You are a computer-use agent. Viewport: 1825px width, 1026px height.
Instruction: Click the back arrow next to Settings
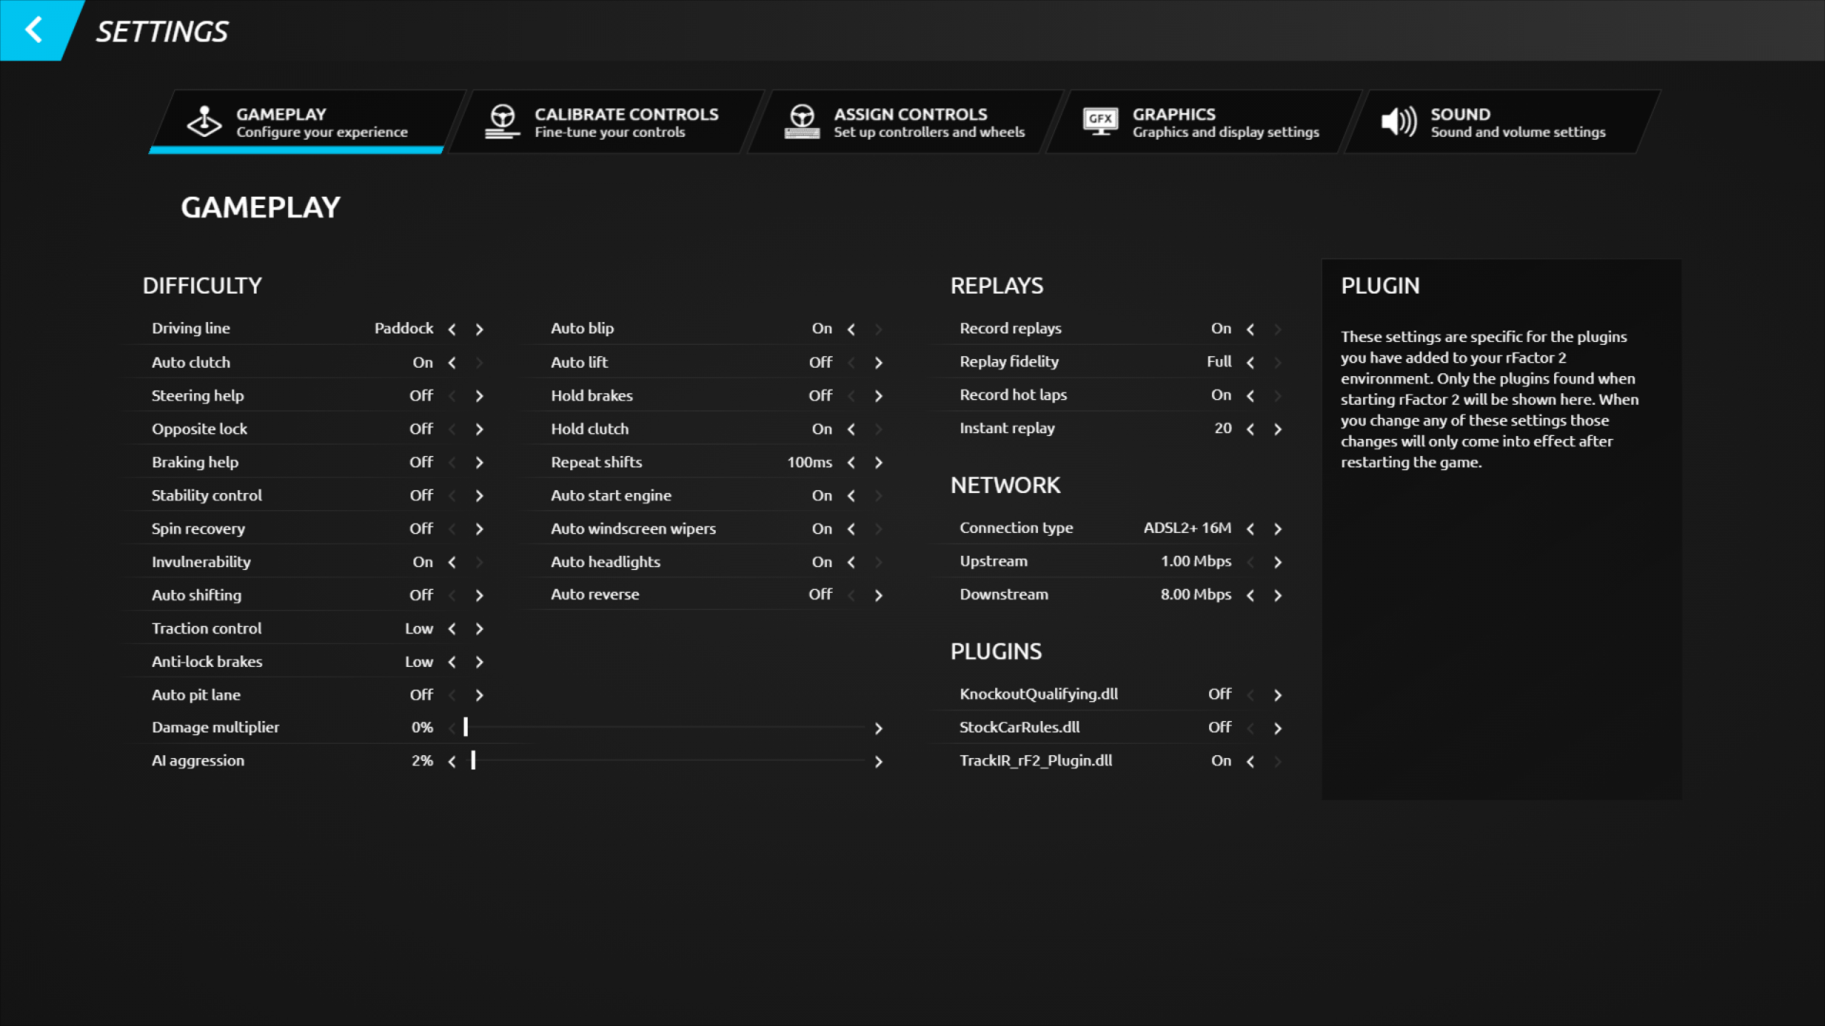34,29
